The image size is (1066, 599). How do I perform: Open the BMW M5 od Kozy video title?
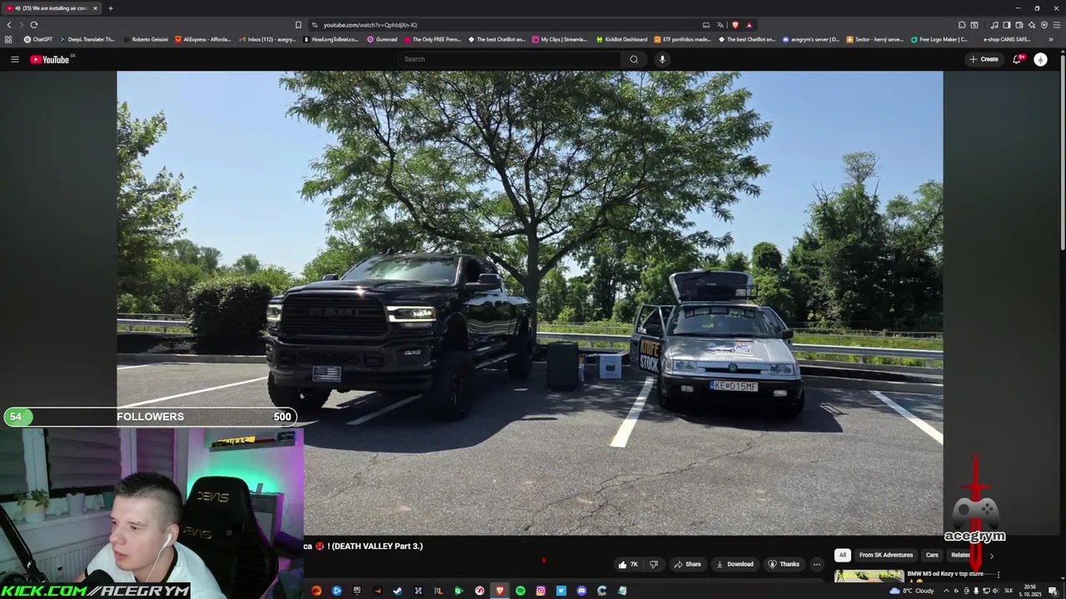945,574
